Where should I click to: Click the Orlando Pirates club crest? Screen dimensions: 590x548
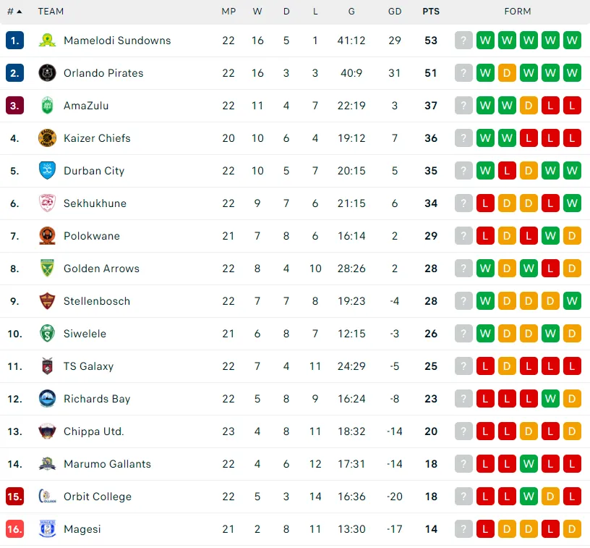(47, 73)
